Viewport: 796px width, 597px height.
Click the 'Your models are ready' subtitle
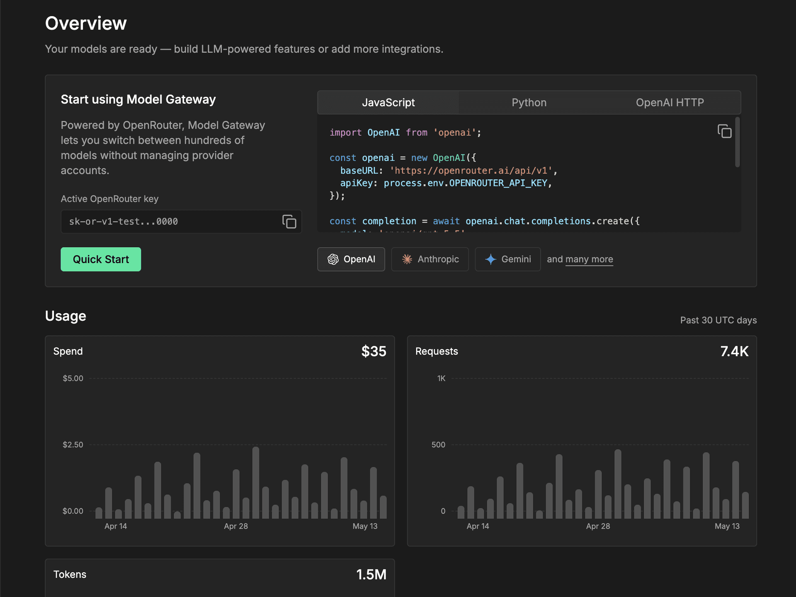(244, 49)
